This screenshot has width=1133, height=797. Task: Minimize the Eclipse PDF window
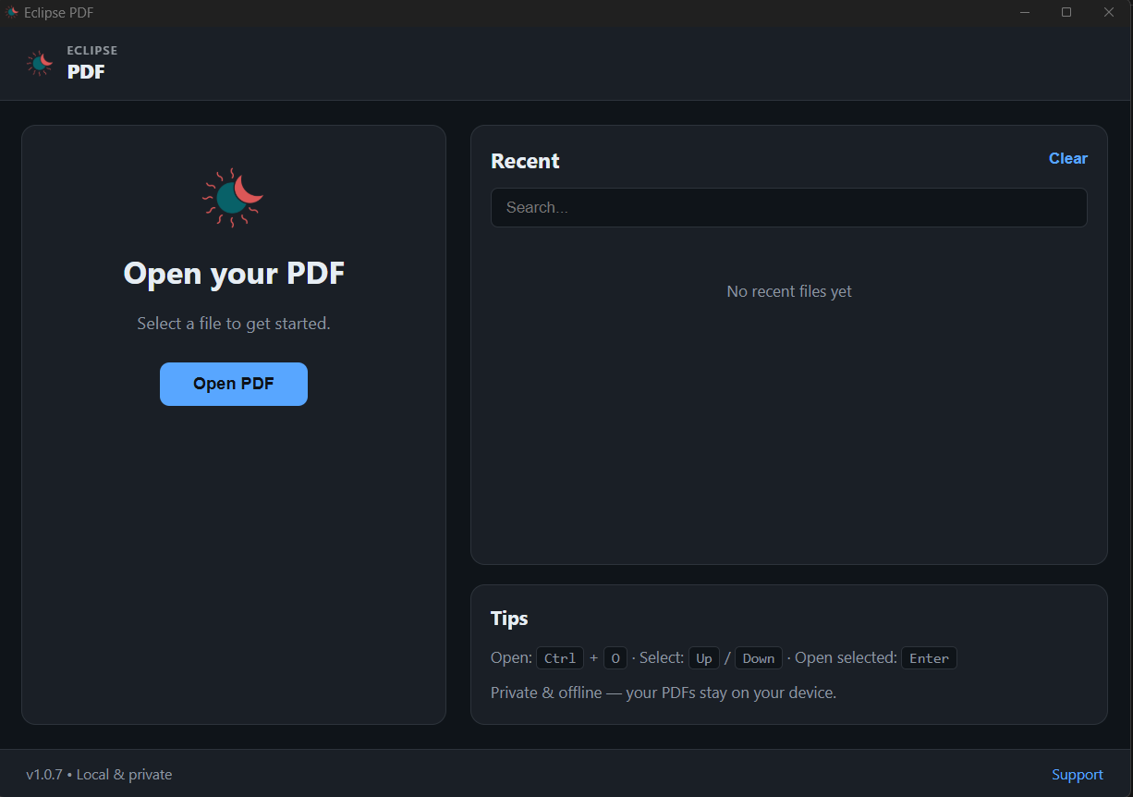[1025, 13]
